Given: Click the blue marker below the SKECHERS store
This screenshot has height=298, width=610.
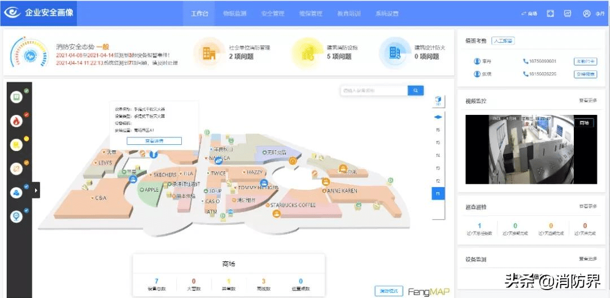Looking at the screenshot, I should click(x=133, y=179).
